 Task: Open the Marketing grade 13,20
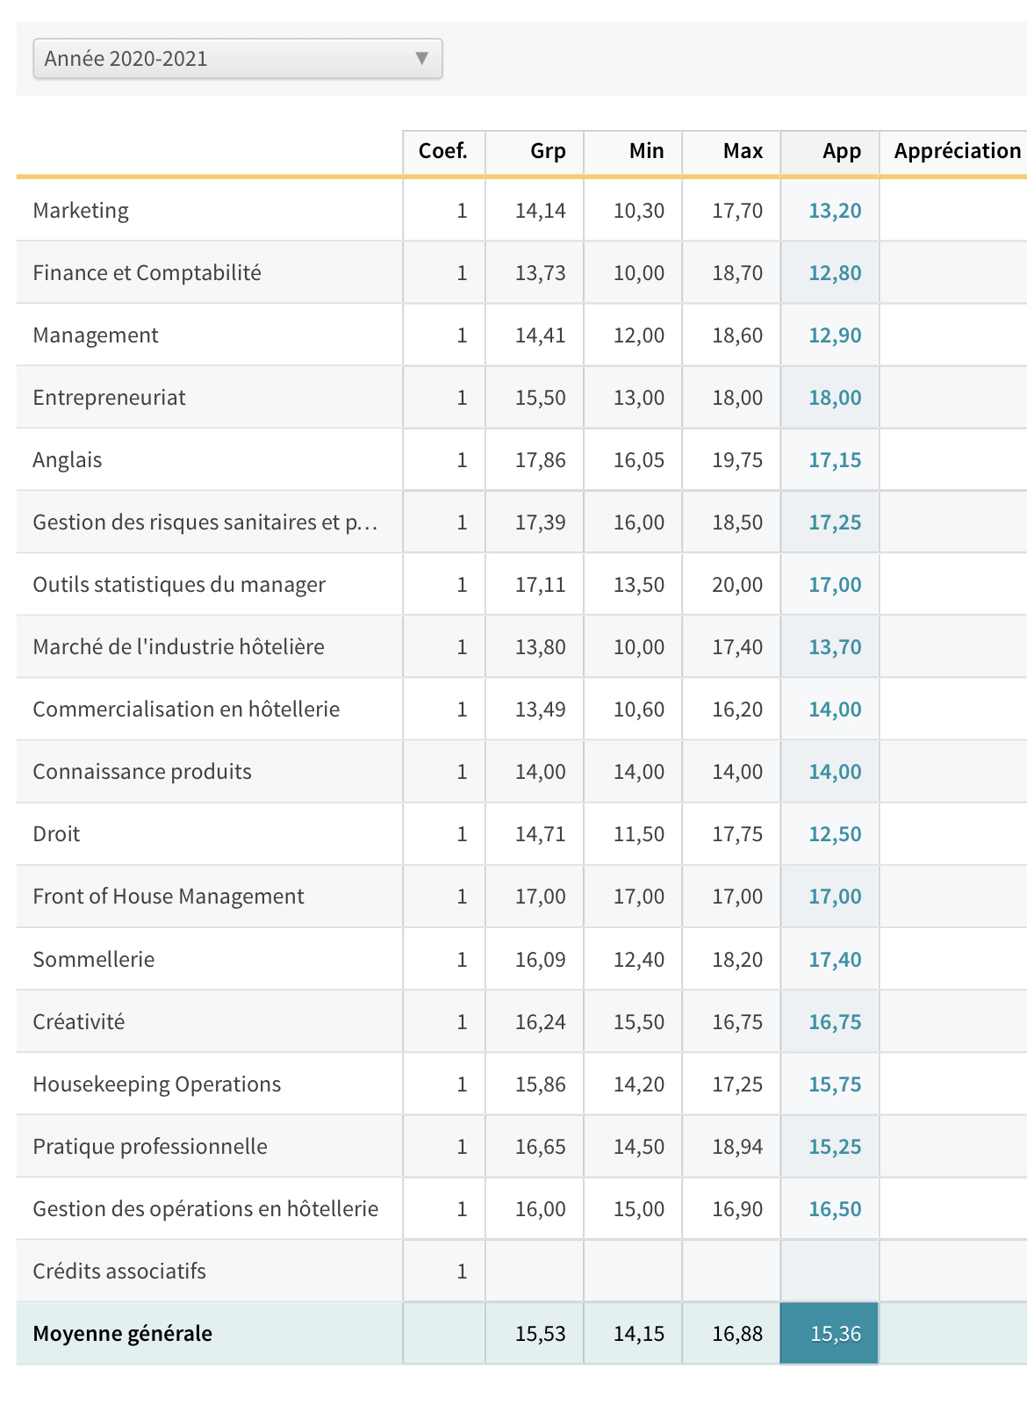click(835, 211)
